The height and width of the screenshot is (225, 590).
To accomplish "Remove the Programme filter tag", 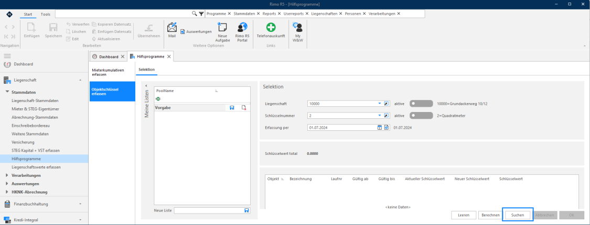I will click(x=229, y=14).
